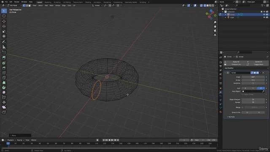Viewport: 270px width, 152px height.
Task: Adjust the Iterations value field
Action: click(x=253, y=83)
